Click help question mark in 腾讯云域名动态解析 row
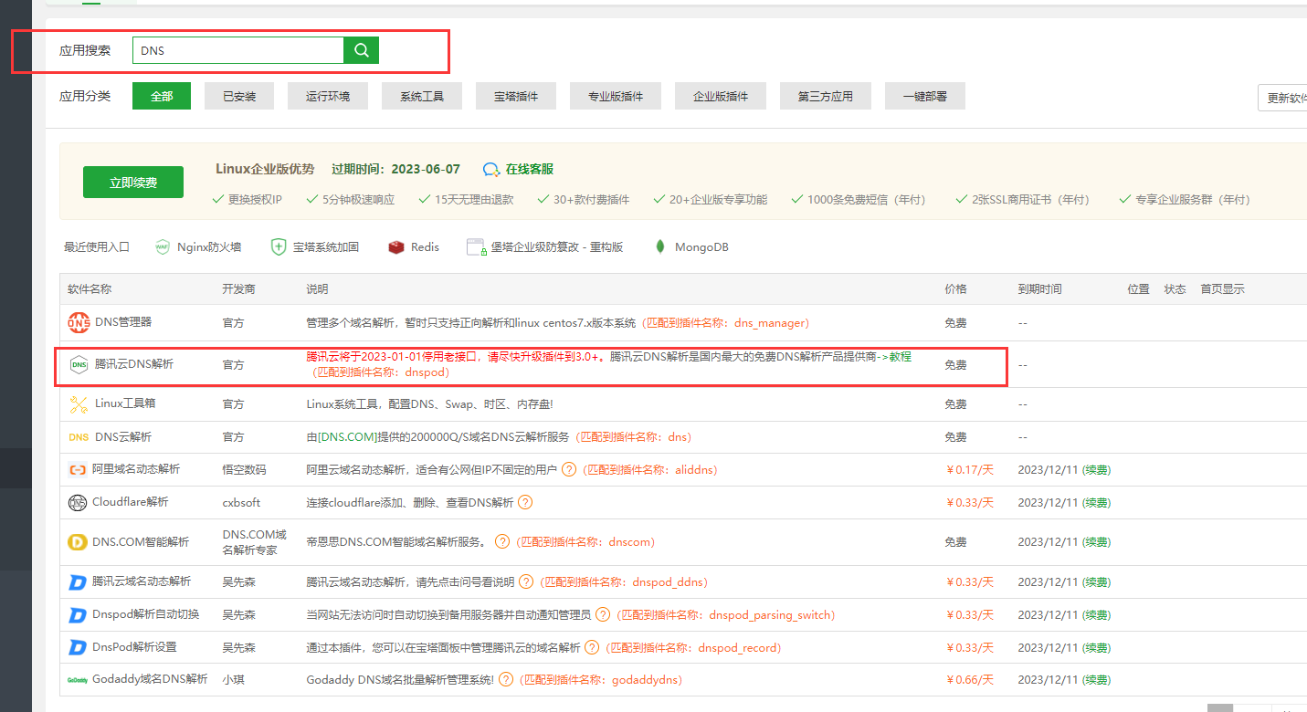Viewport: 1307px width, 712px height. pos(525,581)
